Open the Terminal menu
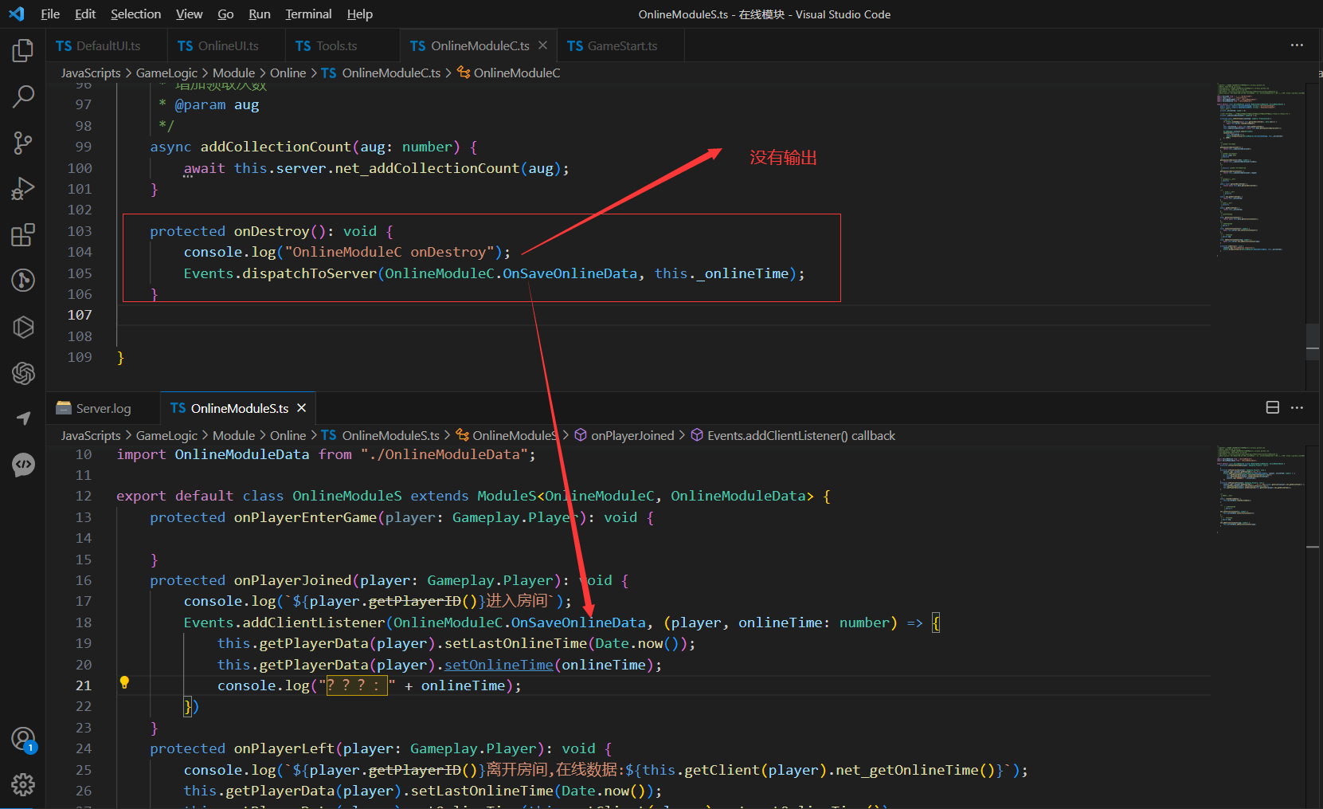This screenshot has height=809, width=1323. tap(308, 14)
